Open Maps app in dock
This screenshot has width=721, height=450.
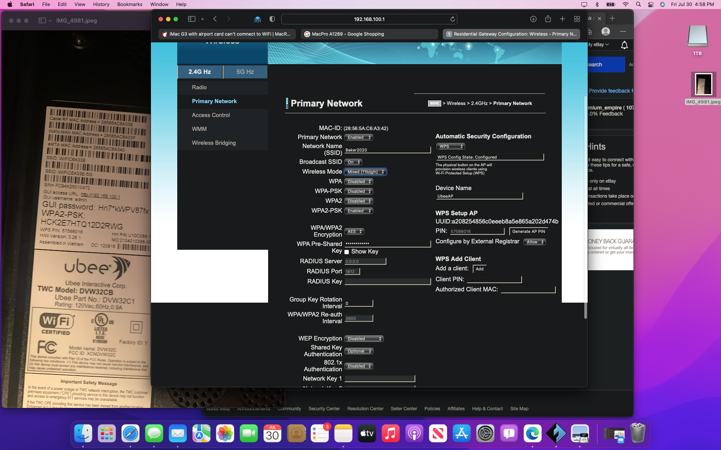tap(201, 433)
